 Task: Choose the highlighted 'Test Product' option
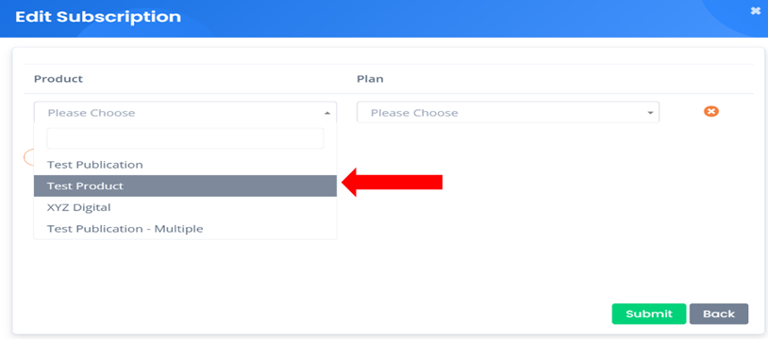[185, 186]
